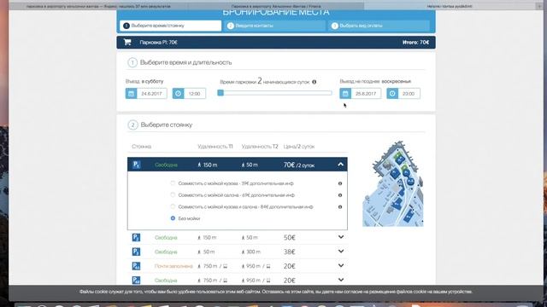Click bus icon after 750 m in 'Почти заполнена' row
Screen dimensions: 547x307
[225, 266]
